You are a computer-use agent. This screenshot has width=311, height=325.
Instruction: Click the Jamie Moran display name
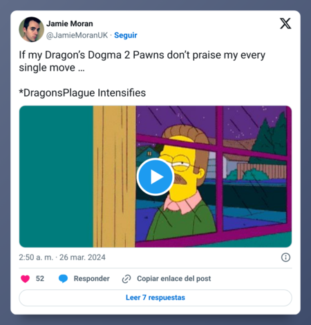(x=70, y=23)
